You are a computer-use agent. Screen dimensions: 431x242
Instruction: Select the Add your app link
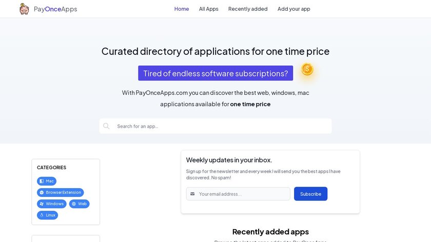pos(293,9)
